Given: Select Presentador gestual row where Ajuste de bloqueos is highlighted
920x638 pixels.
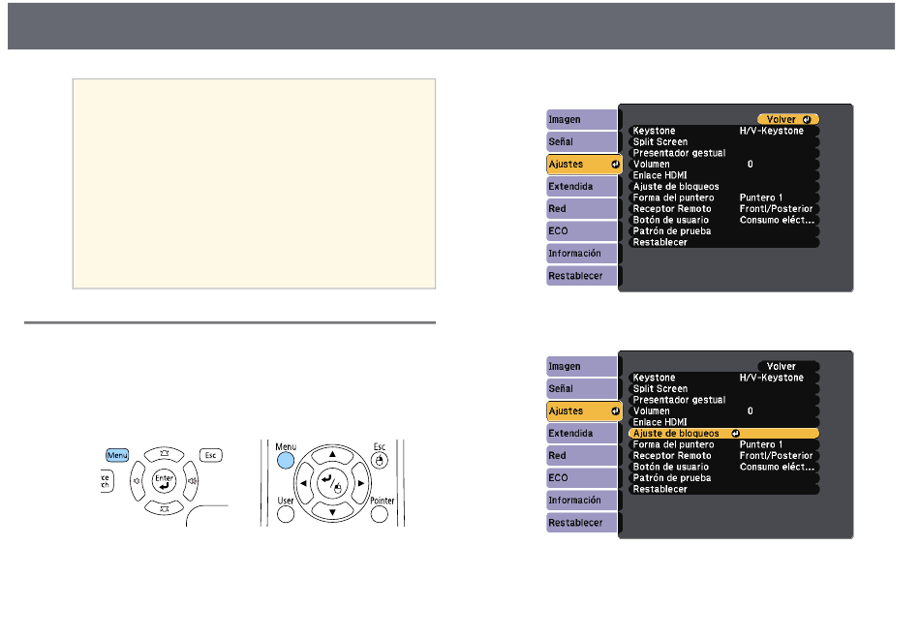Looking at the screenshot, I should [x=723, y=400].
